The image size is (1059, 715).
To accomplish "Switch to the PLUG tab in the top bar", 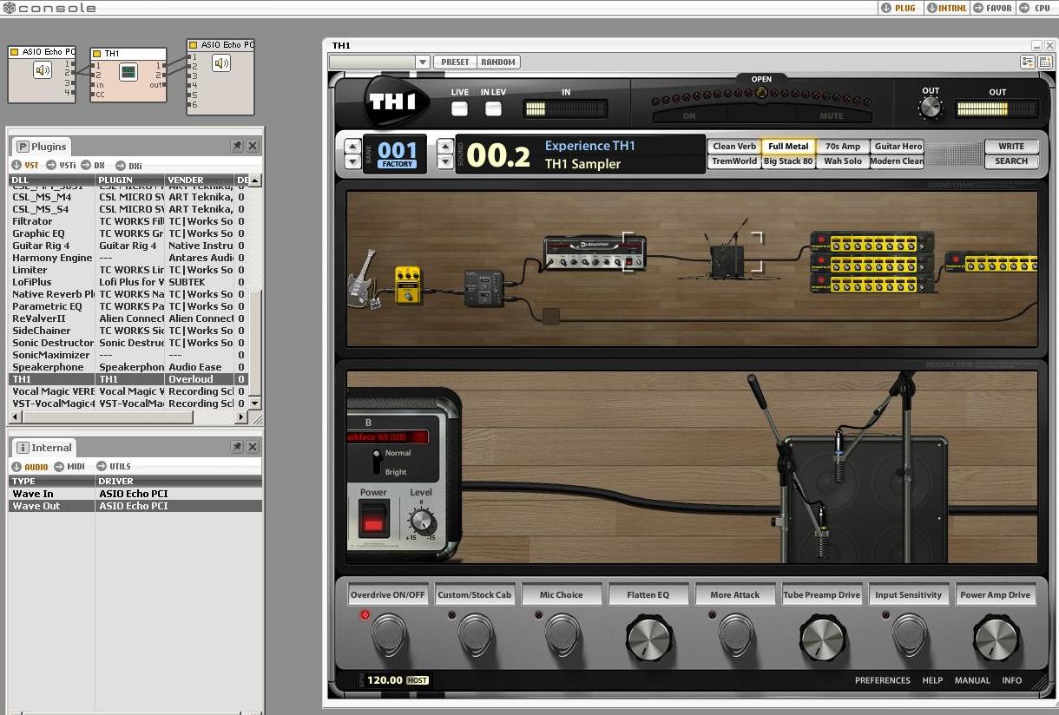I will pyautogui.click(x=899, y=8).
